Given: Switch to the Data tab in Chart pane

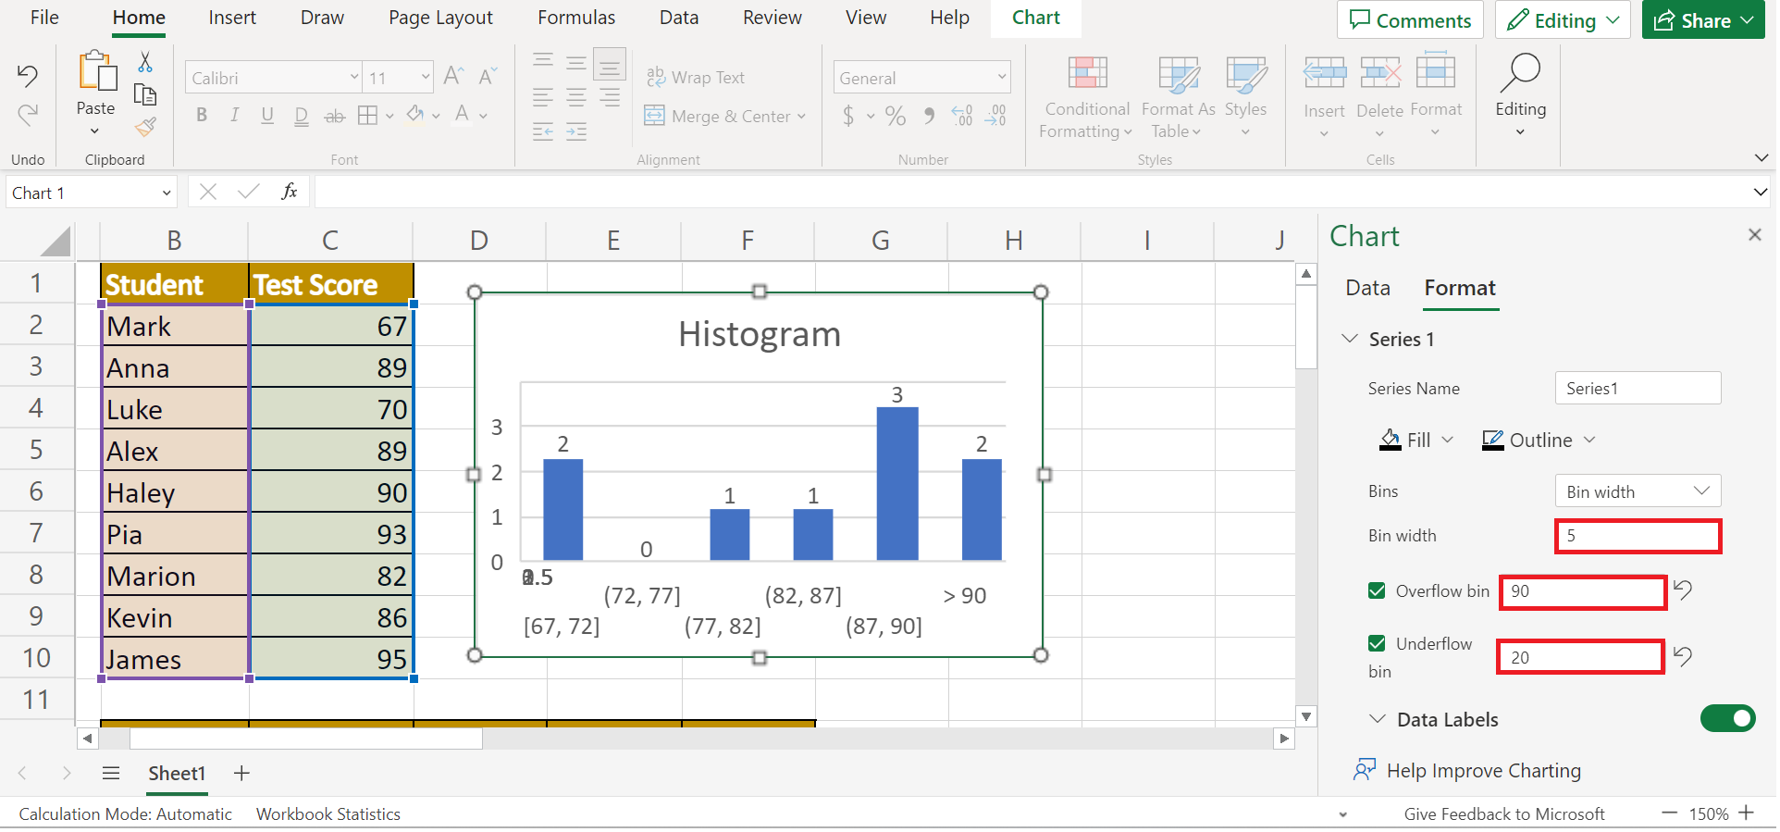Looking at the screenshot, I should [1367, 289].
